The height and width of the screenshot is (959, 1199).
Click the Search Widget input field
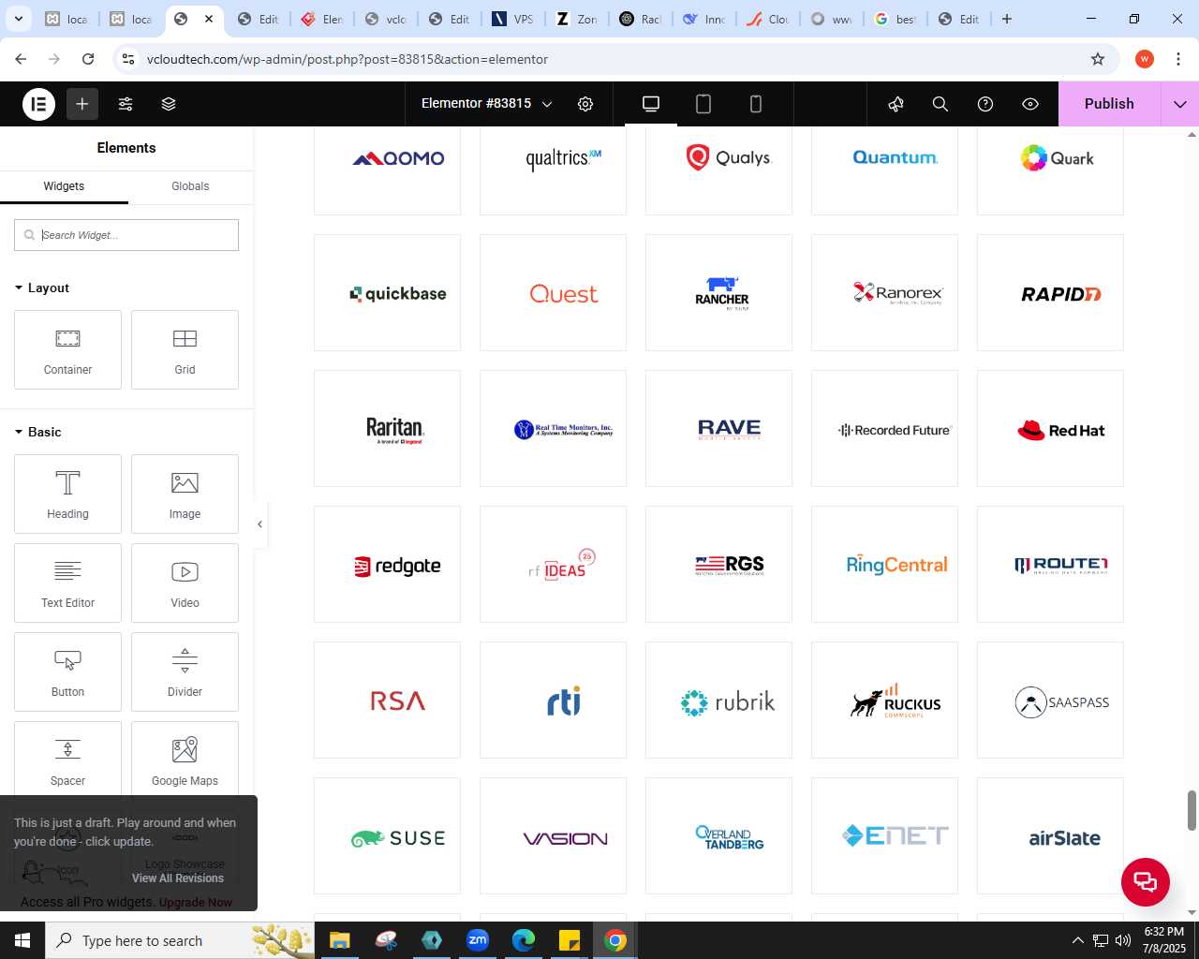[x=126, y=235]
